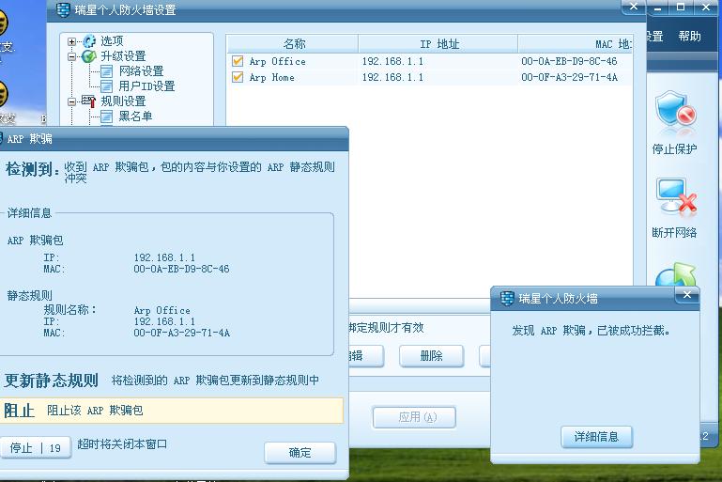722x482 pixels.
Task: Click the 断开网络 label
Action: coord(674,232)
